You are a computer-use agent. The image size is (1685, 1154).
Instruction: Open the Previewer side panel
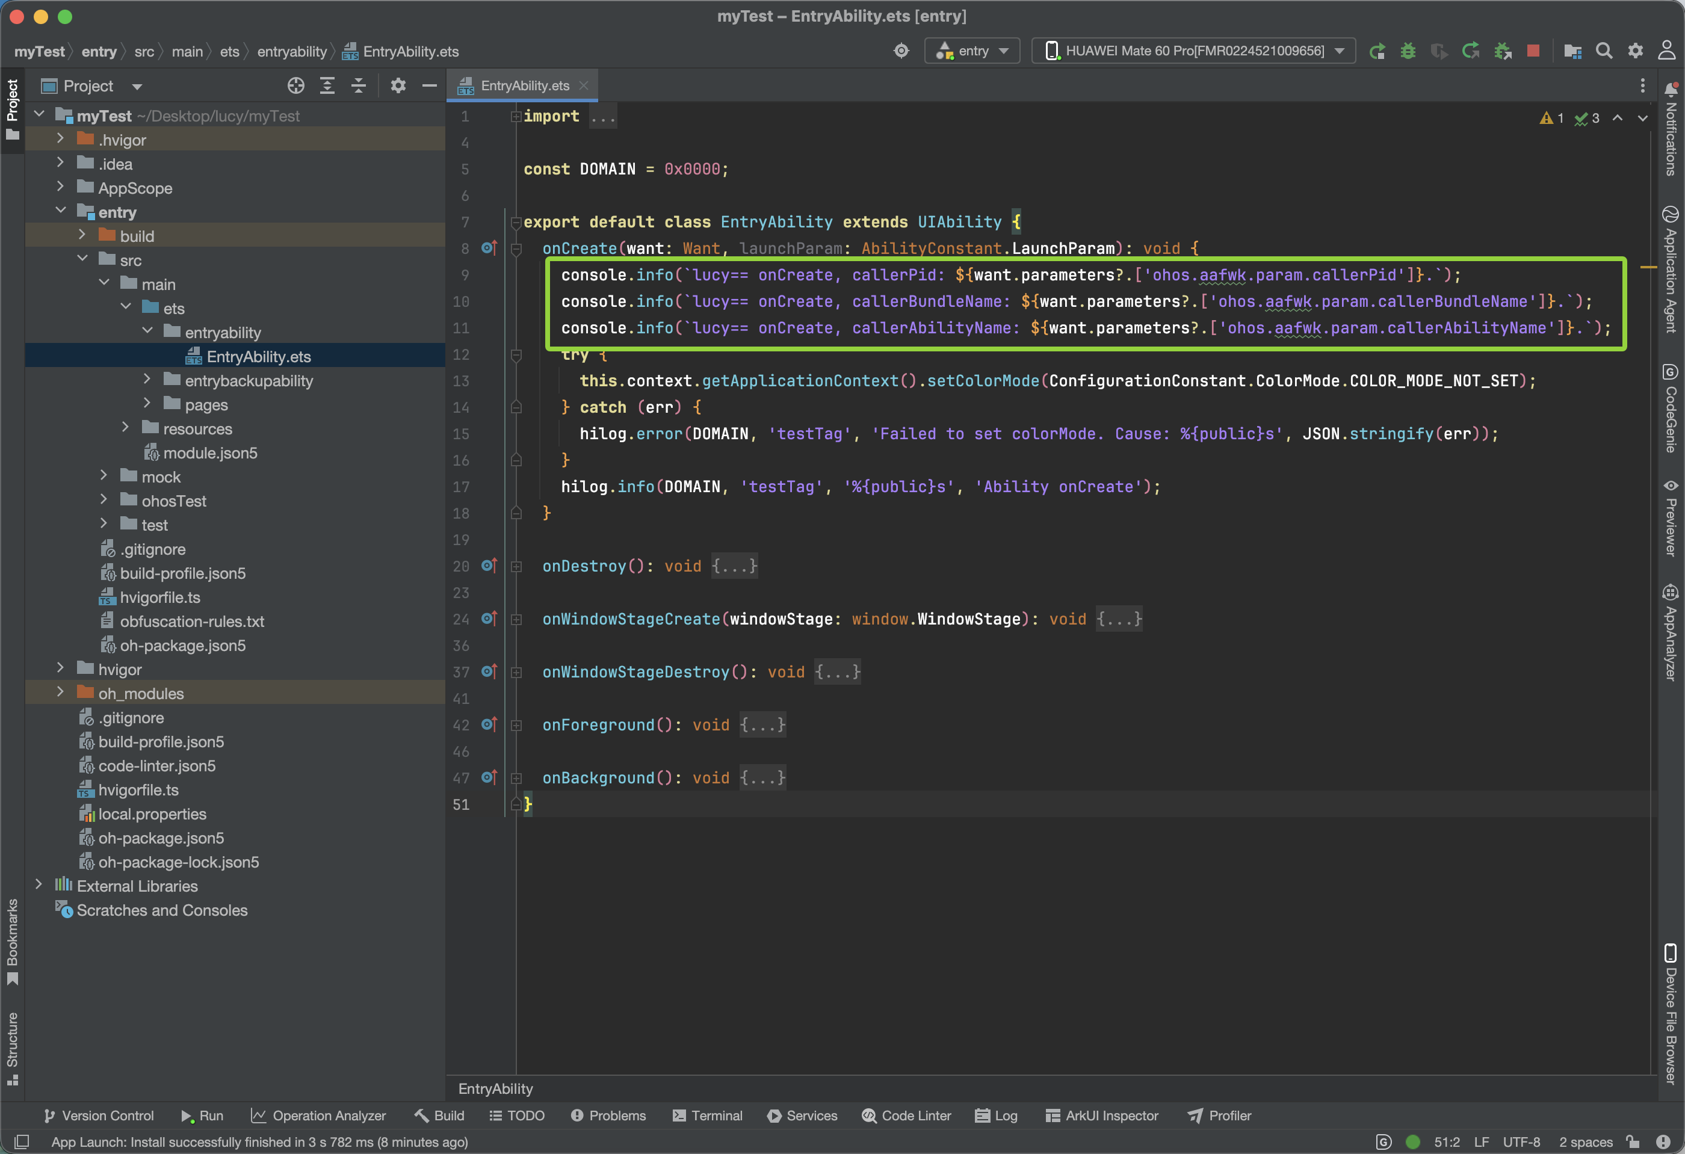pos(1671,517)
